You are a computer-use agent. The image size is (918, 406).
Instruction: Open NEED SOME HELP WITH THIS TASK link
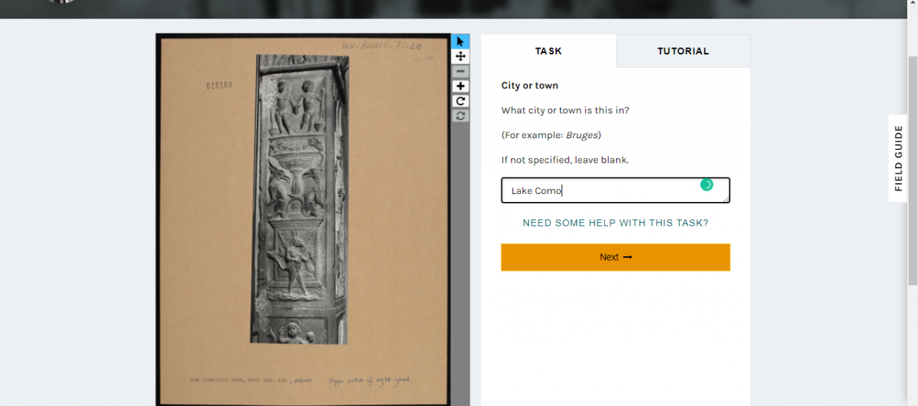[615, 223]
